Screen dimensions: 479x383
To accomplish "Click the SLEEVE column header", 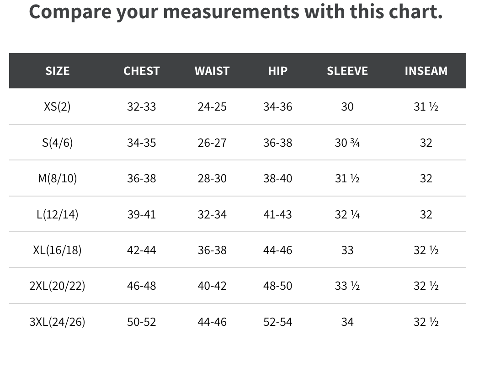I will [x=347, y=71].
